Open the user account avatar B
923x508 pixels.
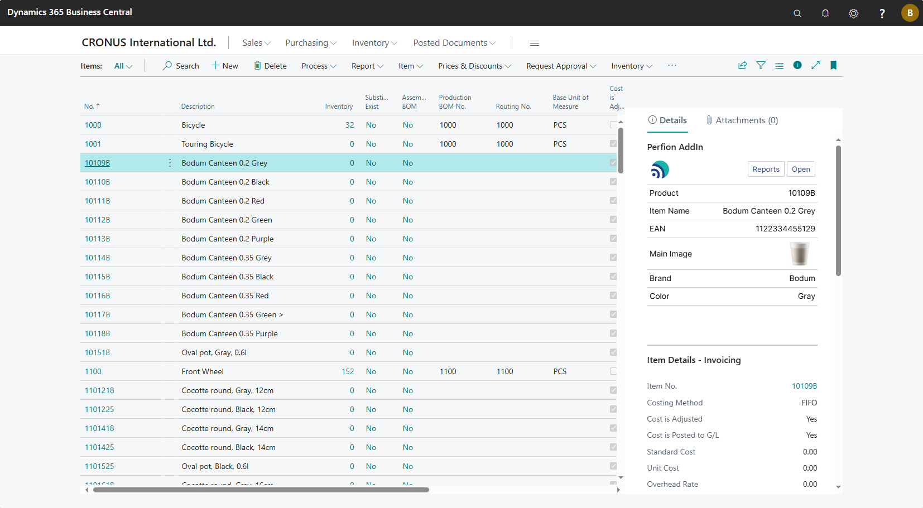[910, 13]
